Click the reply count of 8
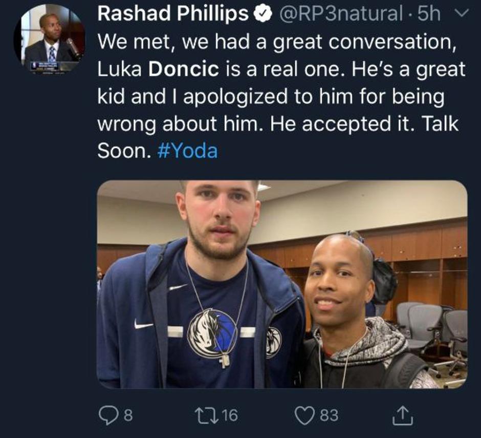This screenshot has height=438, width=481. pyautogui.click(x=128, y=414)
